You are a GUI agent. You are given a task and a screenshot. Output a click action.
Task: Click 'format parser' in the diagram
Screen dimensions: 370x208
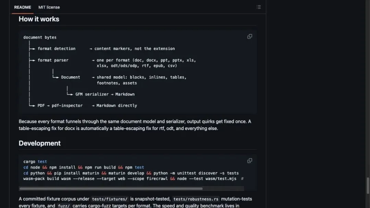(53, 60)
